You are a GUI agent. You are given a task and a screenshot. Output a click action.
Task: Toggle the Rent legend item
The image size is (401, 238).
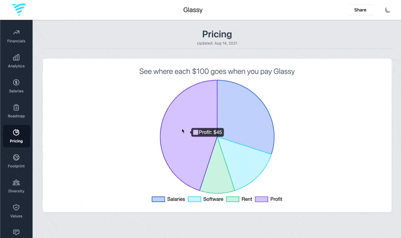[x=239, y=199]
